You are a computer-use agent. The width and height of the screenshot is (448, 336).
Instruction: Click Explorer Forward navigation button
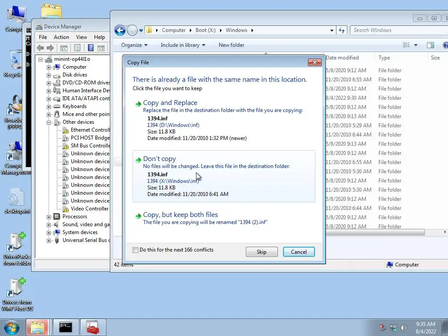132,30
